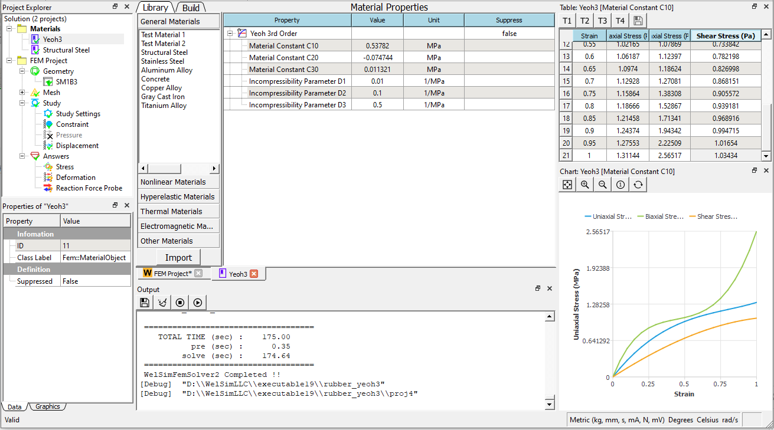Image resolution: width=774 pixels, height=430 pixels.
Task: Reset chart zoom to one-to-one
Action: 620,185
